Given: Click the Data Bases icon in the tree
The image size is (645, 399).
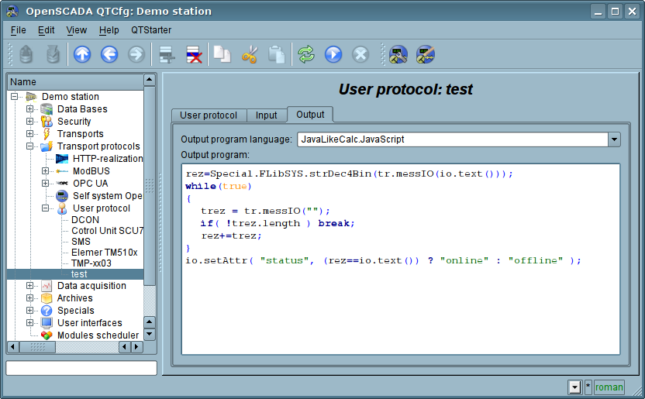Looking at the screenshot, I should [47, 109].
